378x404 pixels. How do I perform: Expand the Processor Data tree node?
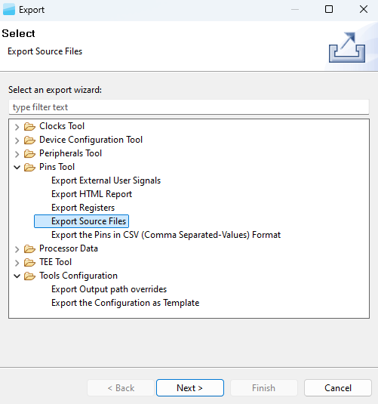tap(17, 249)
